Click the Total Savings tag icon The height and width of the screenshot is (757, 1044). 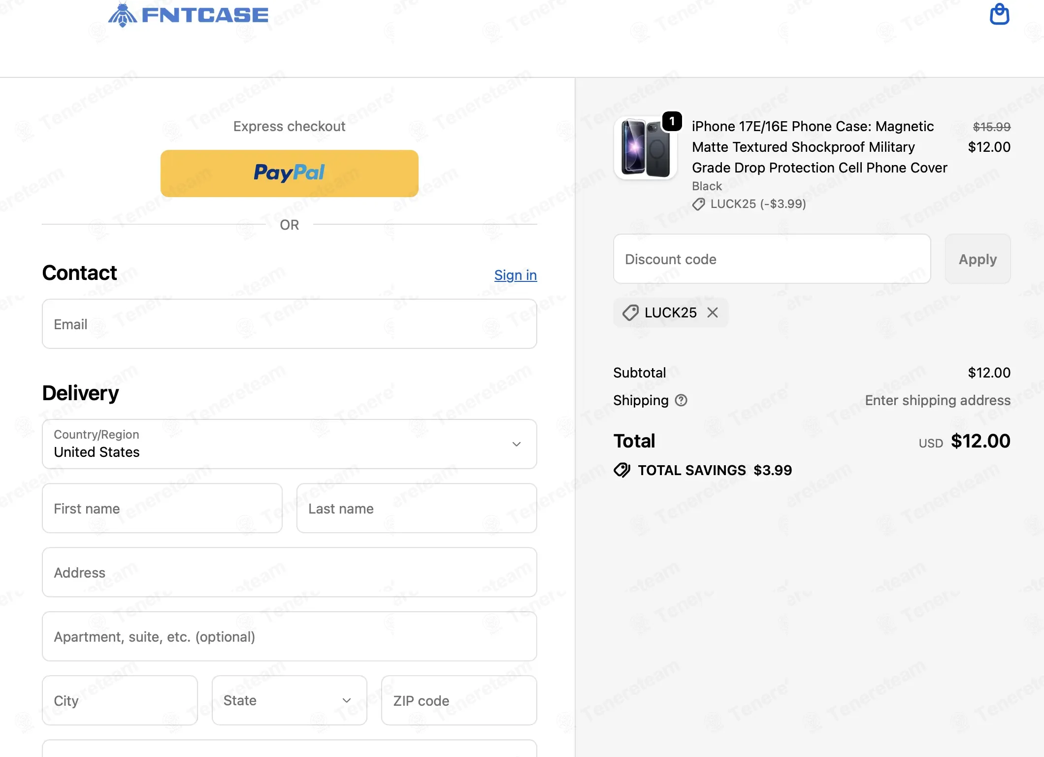click(622, 470)
